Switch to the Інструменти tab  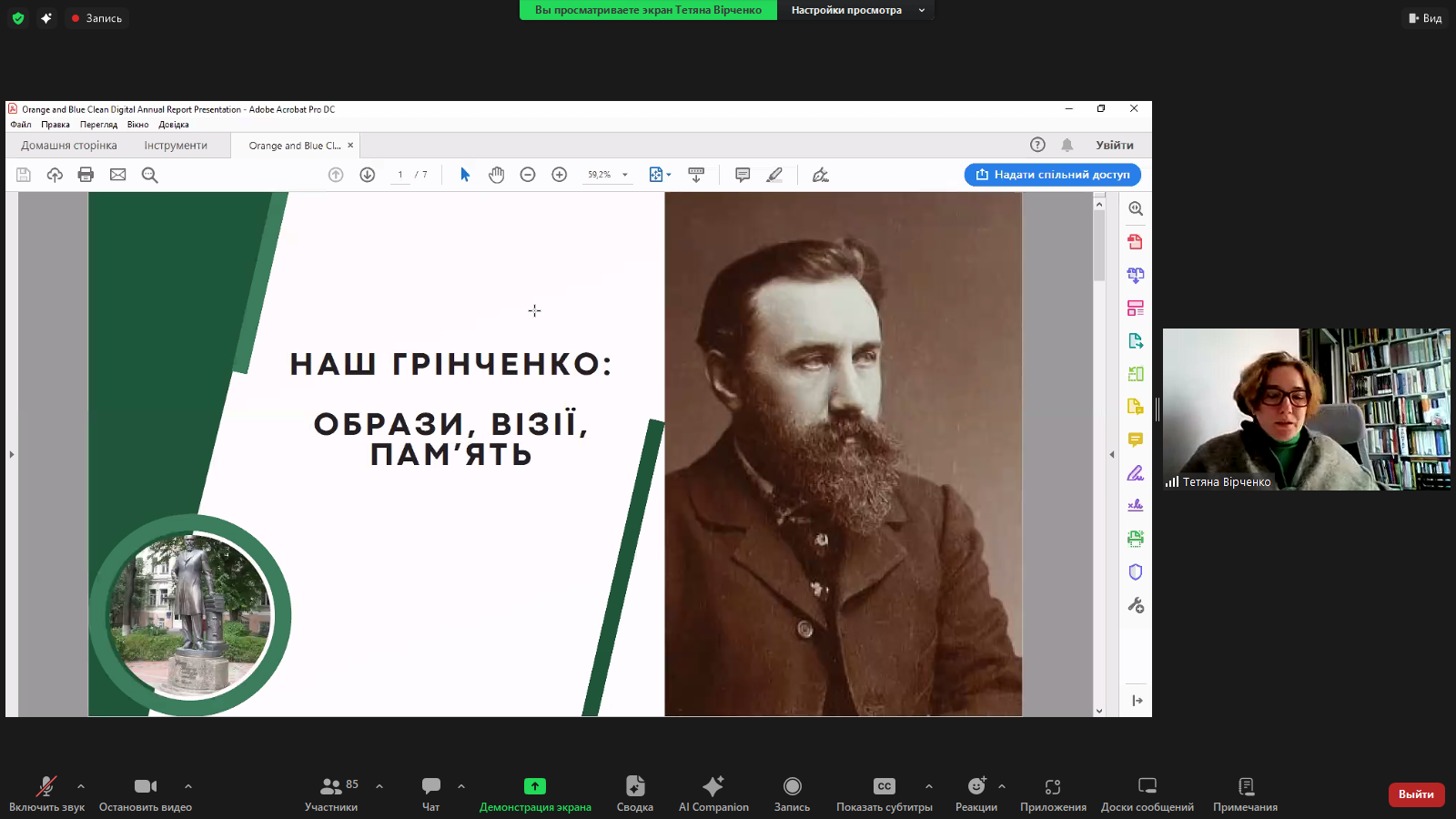(x=176, y=146)
